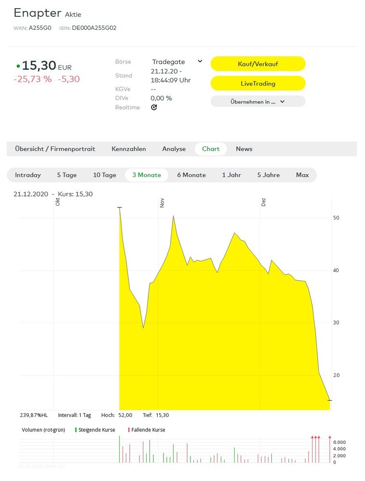Select Max chart range
The image size is (365, 481).
click(x=302, y=175)
